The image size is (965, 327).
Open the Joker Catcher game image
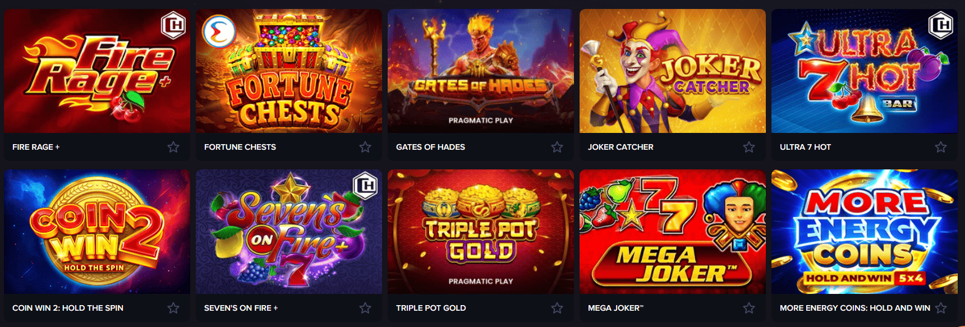click(673, 71)
